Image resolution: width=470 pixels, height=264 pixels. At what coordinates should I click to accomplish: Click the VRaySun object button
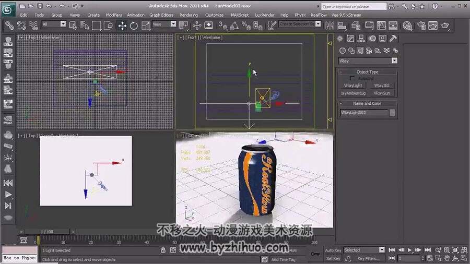(x=382, y=93)
